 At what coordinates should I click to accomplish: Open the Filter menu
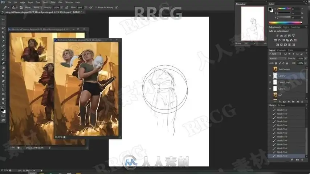coord(53,3)
